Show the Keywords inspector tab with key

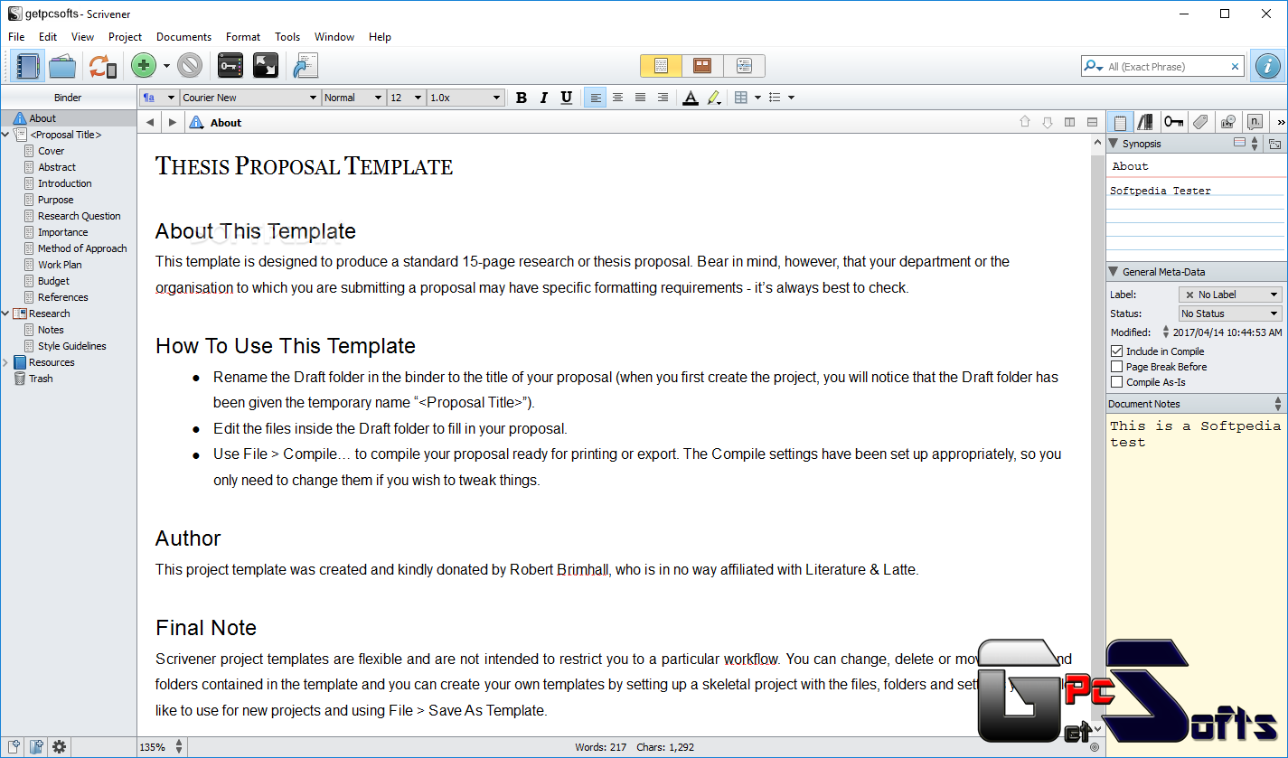click(x=1173, y=122)
